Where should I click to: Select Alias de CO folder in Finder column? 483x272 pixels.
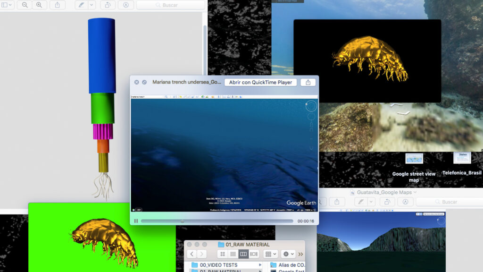pos(287,265)
